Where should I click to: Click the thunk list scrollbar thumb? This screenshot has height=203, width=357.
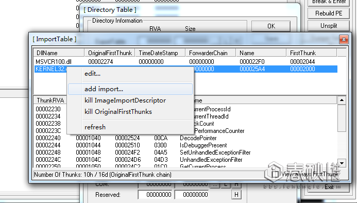[342, 118]
